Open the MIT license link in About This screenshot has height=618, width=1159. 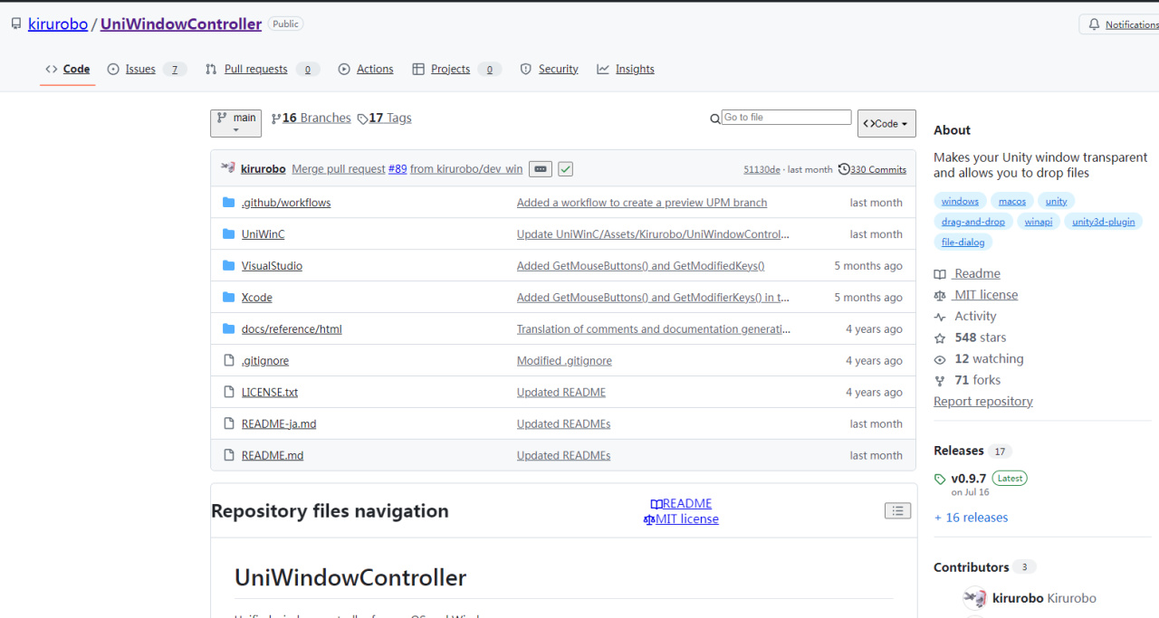tap(976, 295)
